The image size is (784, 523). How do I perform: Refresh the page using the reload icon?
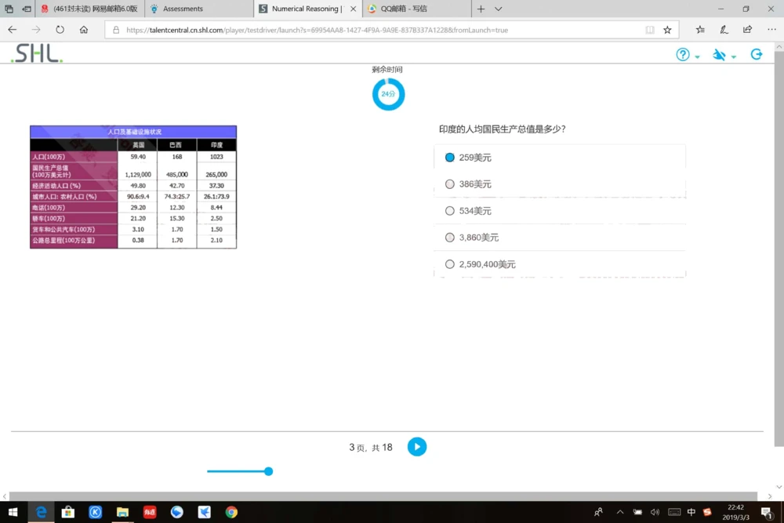tap(59, 29)
